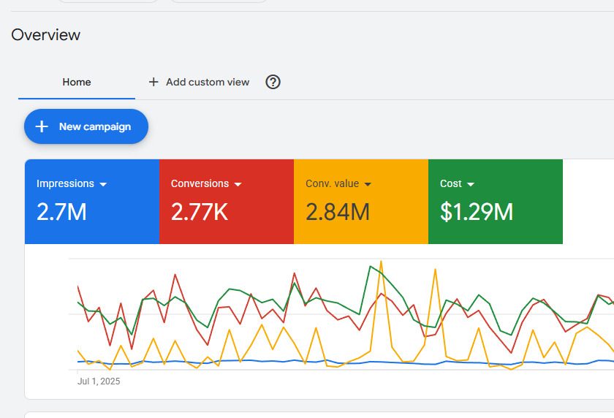
Task: Toggle the $1.29M Cost value on the green card
Action: (477, 212)
